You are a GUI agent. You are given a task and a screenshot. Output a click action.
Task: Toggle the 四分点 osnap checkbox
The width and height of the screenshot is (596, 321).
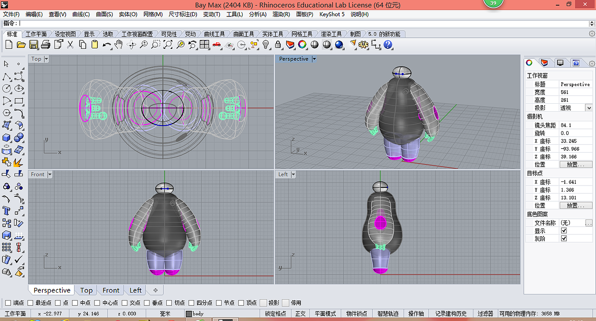pos(191,303)
